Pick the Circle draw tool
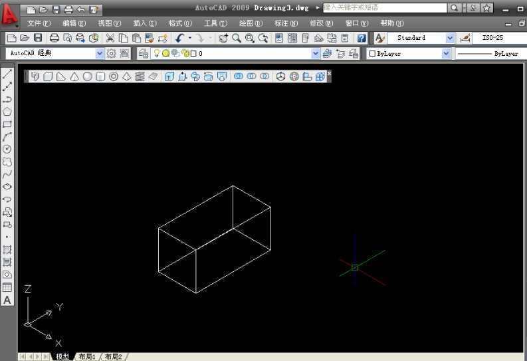527x361 pixels. point(7,149)
